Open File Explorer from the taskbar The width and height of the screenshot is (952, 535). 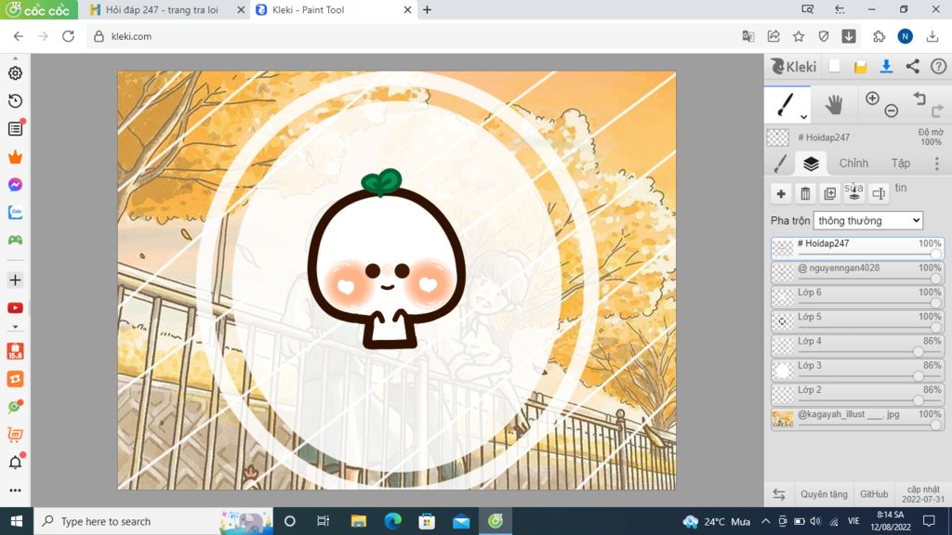(358, 521)
